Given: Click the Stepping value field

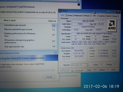Looking at the screenshot, I should [x=114, y=36].
